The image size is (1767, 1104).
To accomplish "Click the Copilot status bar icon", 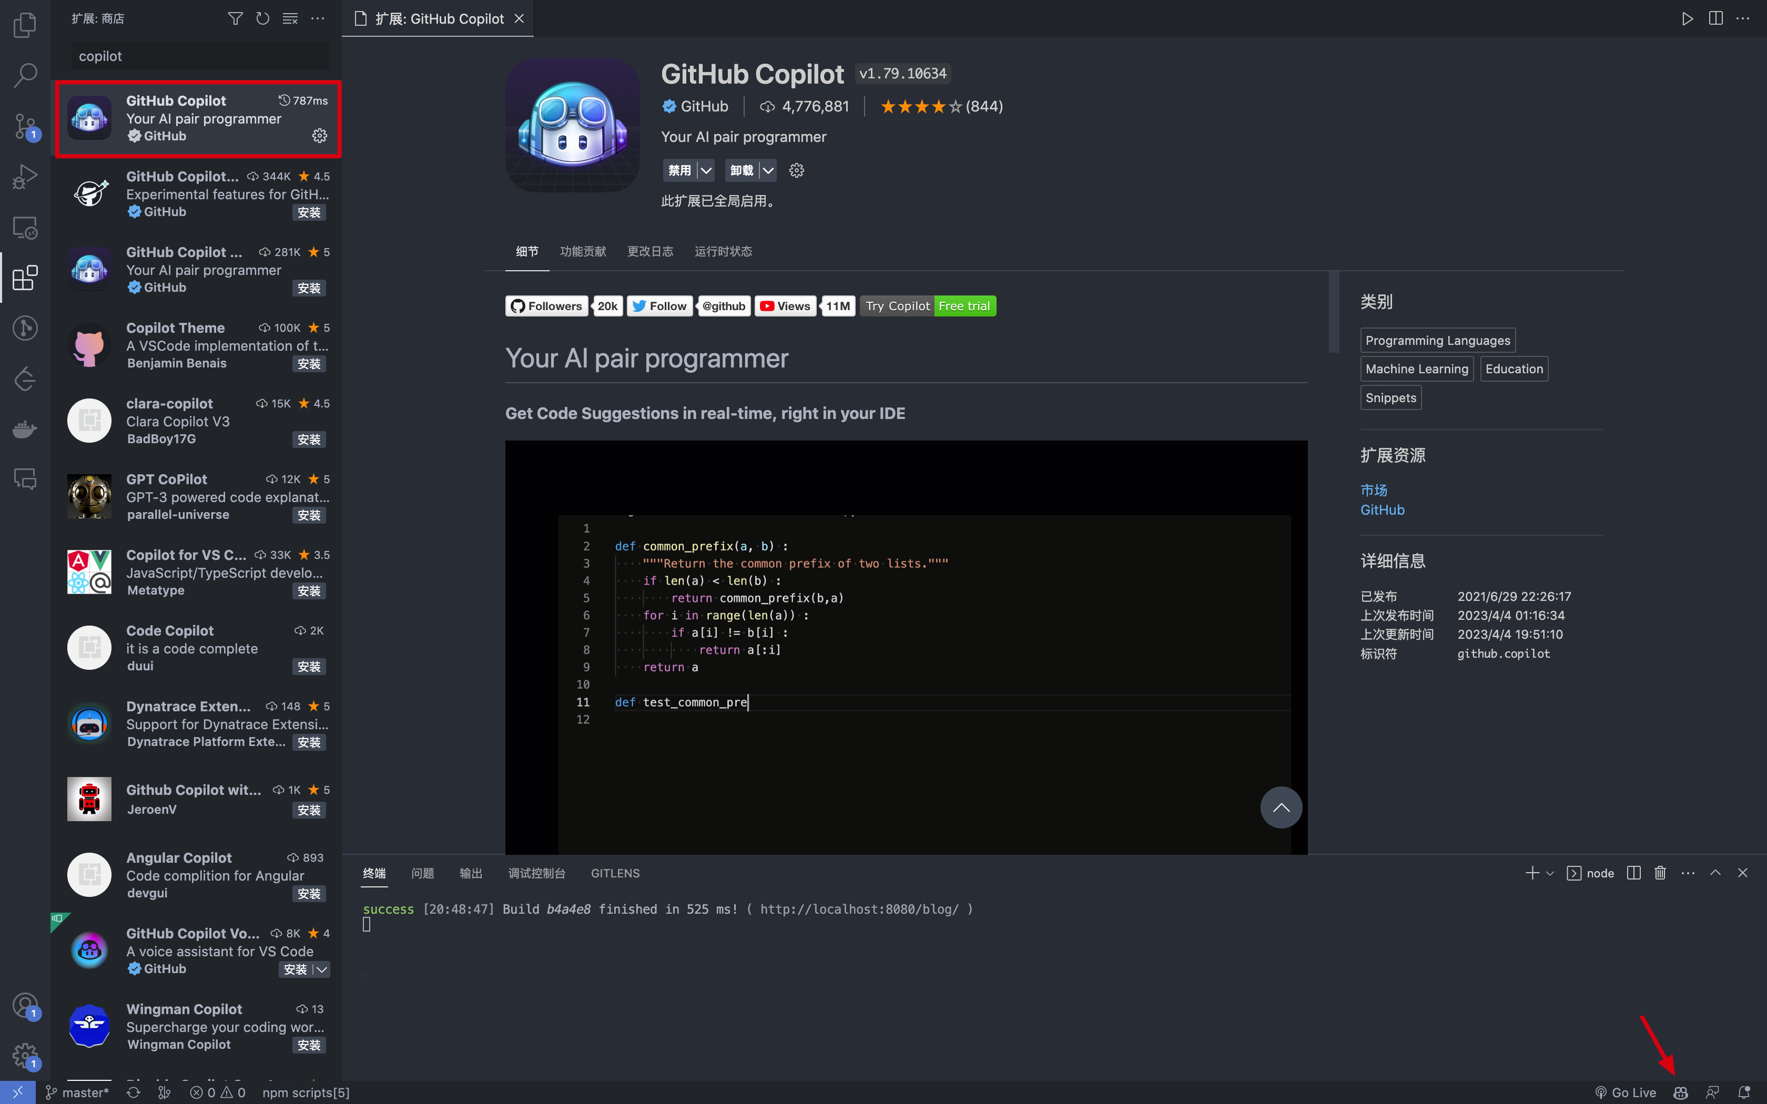I will pos(1680,1092).
